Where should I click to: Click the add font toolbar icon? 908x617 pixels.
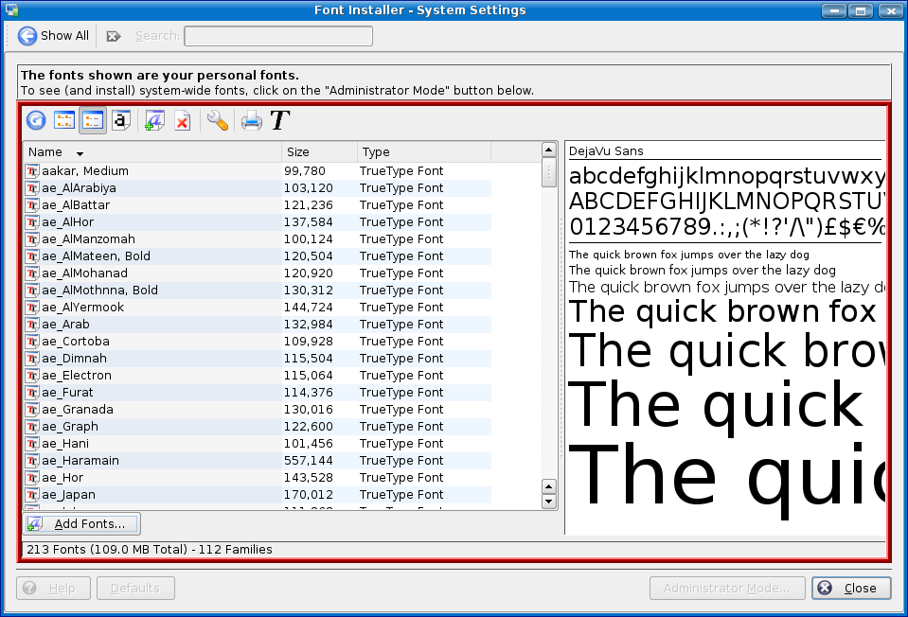pos(154,120)
